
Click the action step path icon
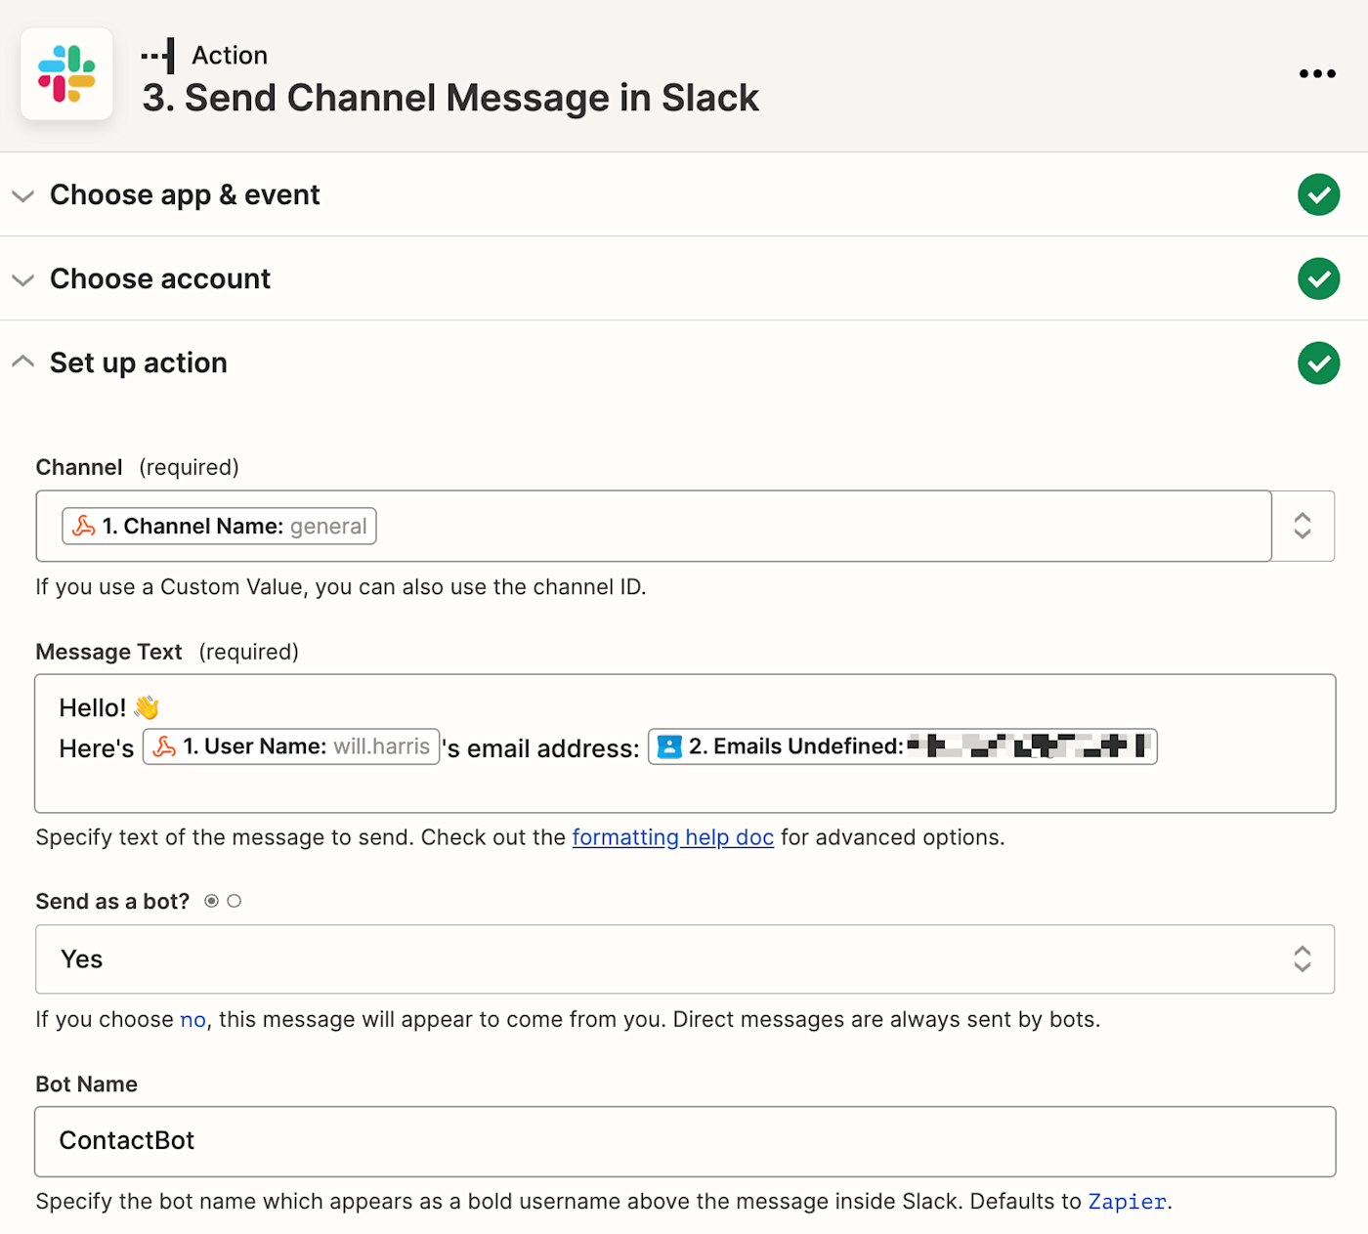click(x=158, y=56)
